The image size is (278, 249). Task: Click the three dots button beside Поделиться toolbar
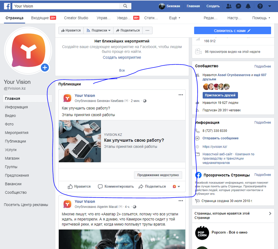click(147, 31)
